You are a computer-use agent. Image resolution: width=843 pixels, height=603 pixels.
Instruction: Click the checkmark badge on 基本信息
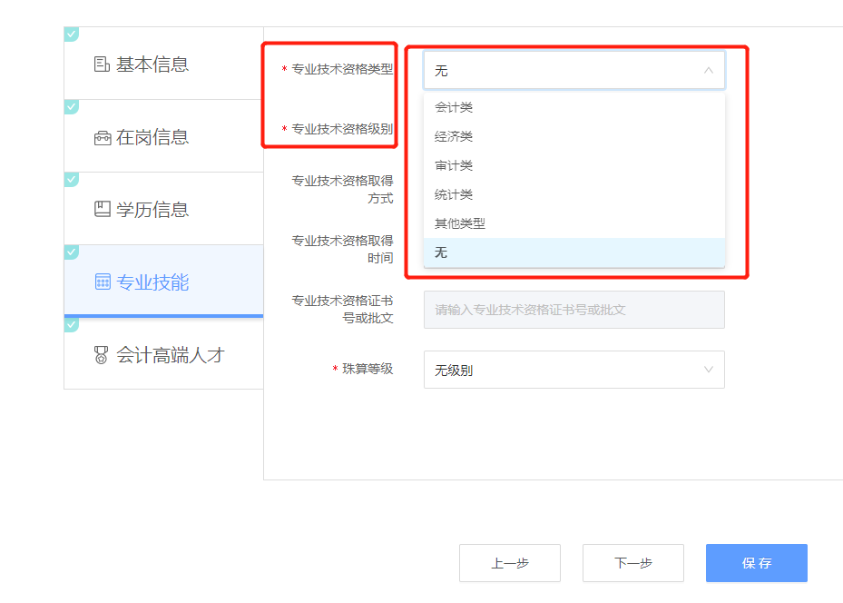tap(71, 34)
